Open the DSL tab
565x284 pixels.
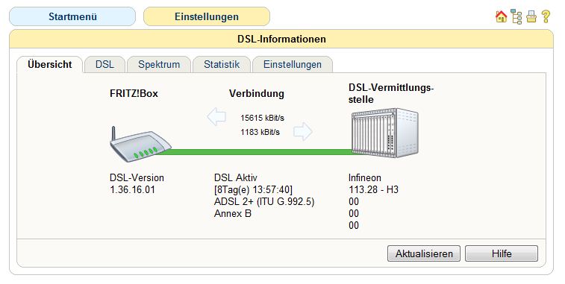104,65
